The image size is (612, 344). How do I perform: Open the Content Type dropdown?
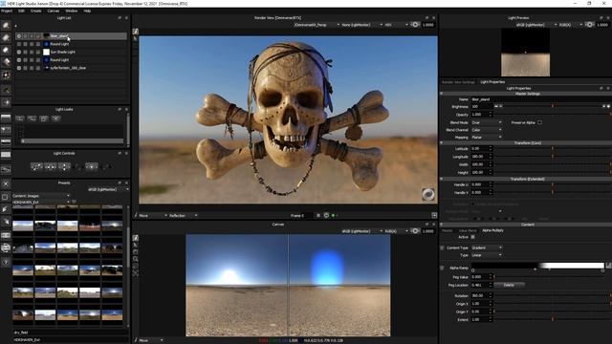point(487,247)
